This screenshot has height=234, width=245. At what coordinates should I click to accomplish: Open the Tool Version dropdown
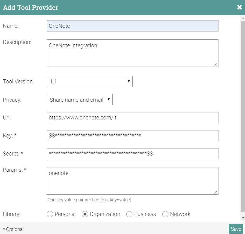tap(90, 82)
